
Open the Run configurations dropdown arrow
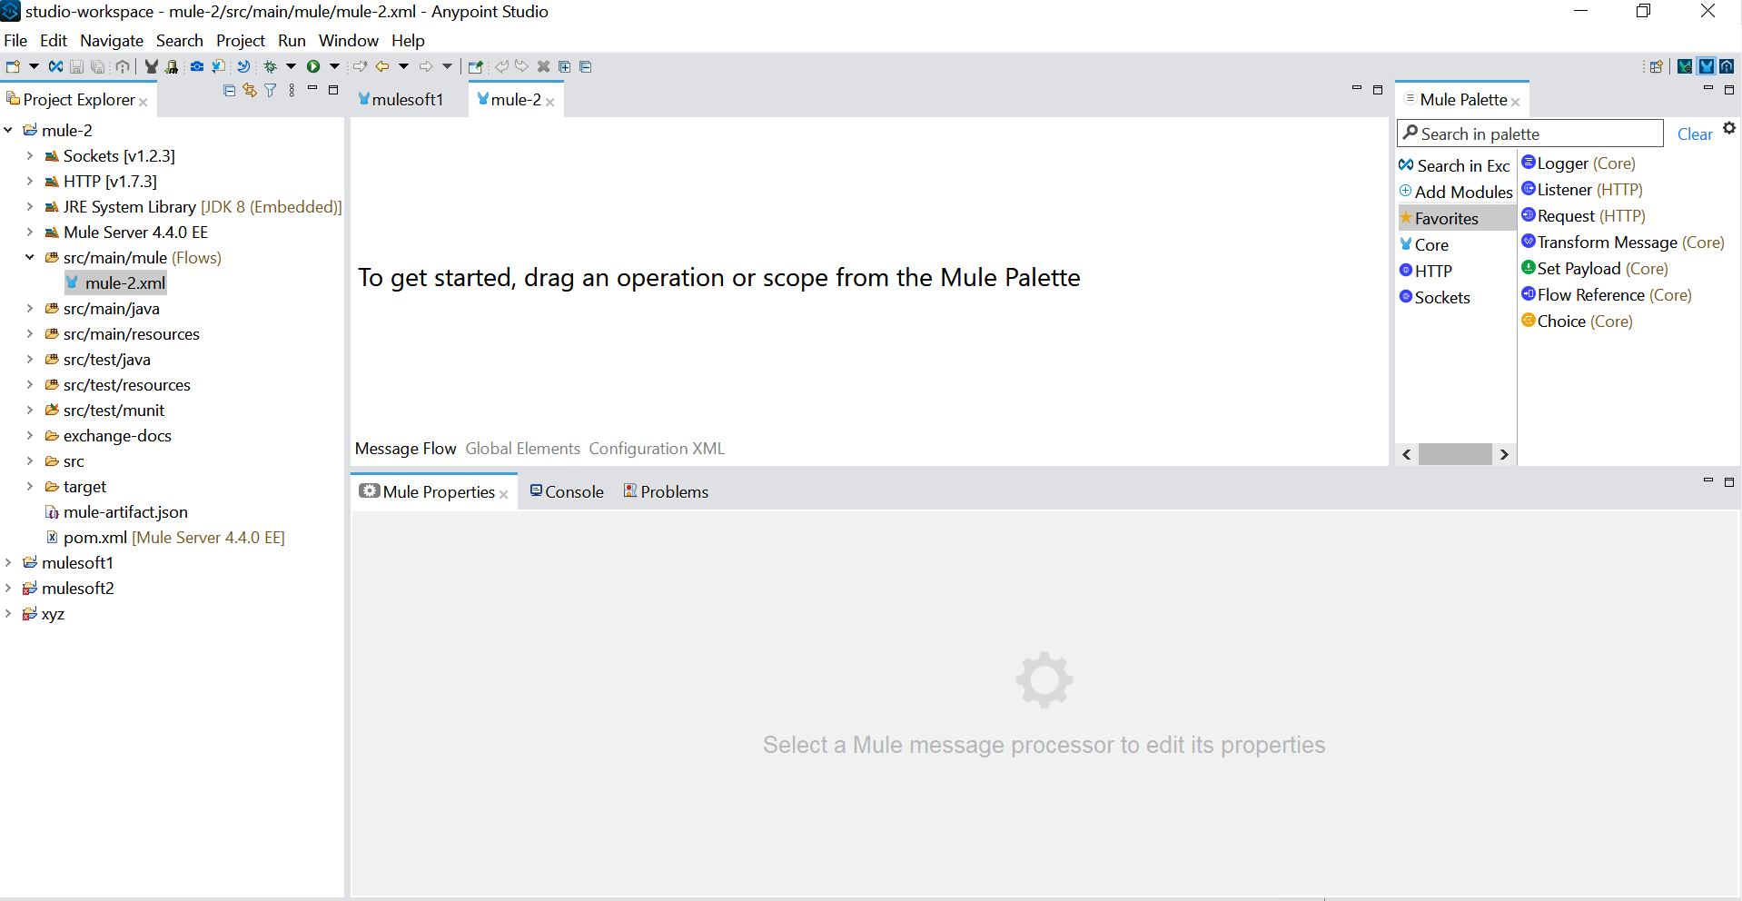334,66
